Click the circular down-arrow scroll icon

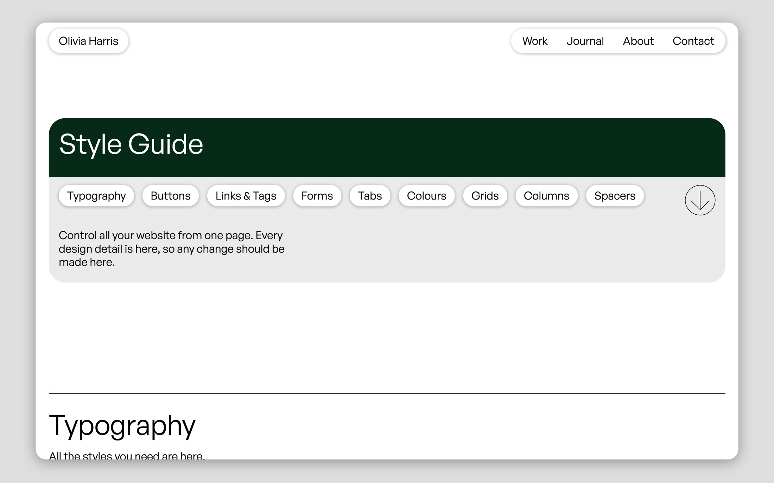click(x=700, y=200)
